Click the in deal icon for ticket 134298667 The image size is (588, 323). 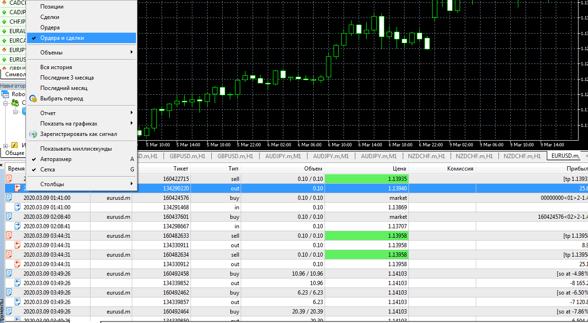[18, 226]
